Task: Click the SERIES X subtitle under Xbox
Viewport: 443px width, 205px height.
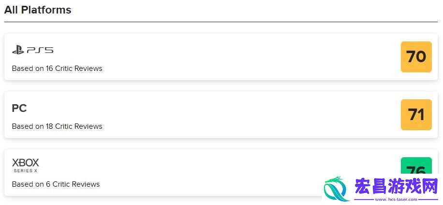Action: (26, 171)
